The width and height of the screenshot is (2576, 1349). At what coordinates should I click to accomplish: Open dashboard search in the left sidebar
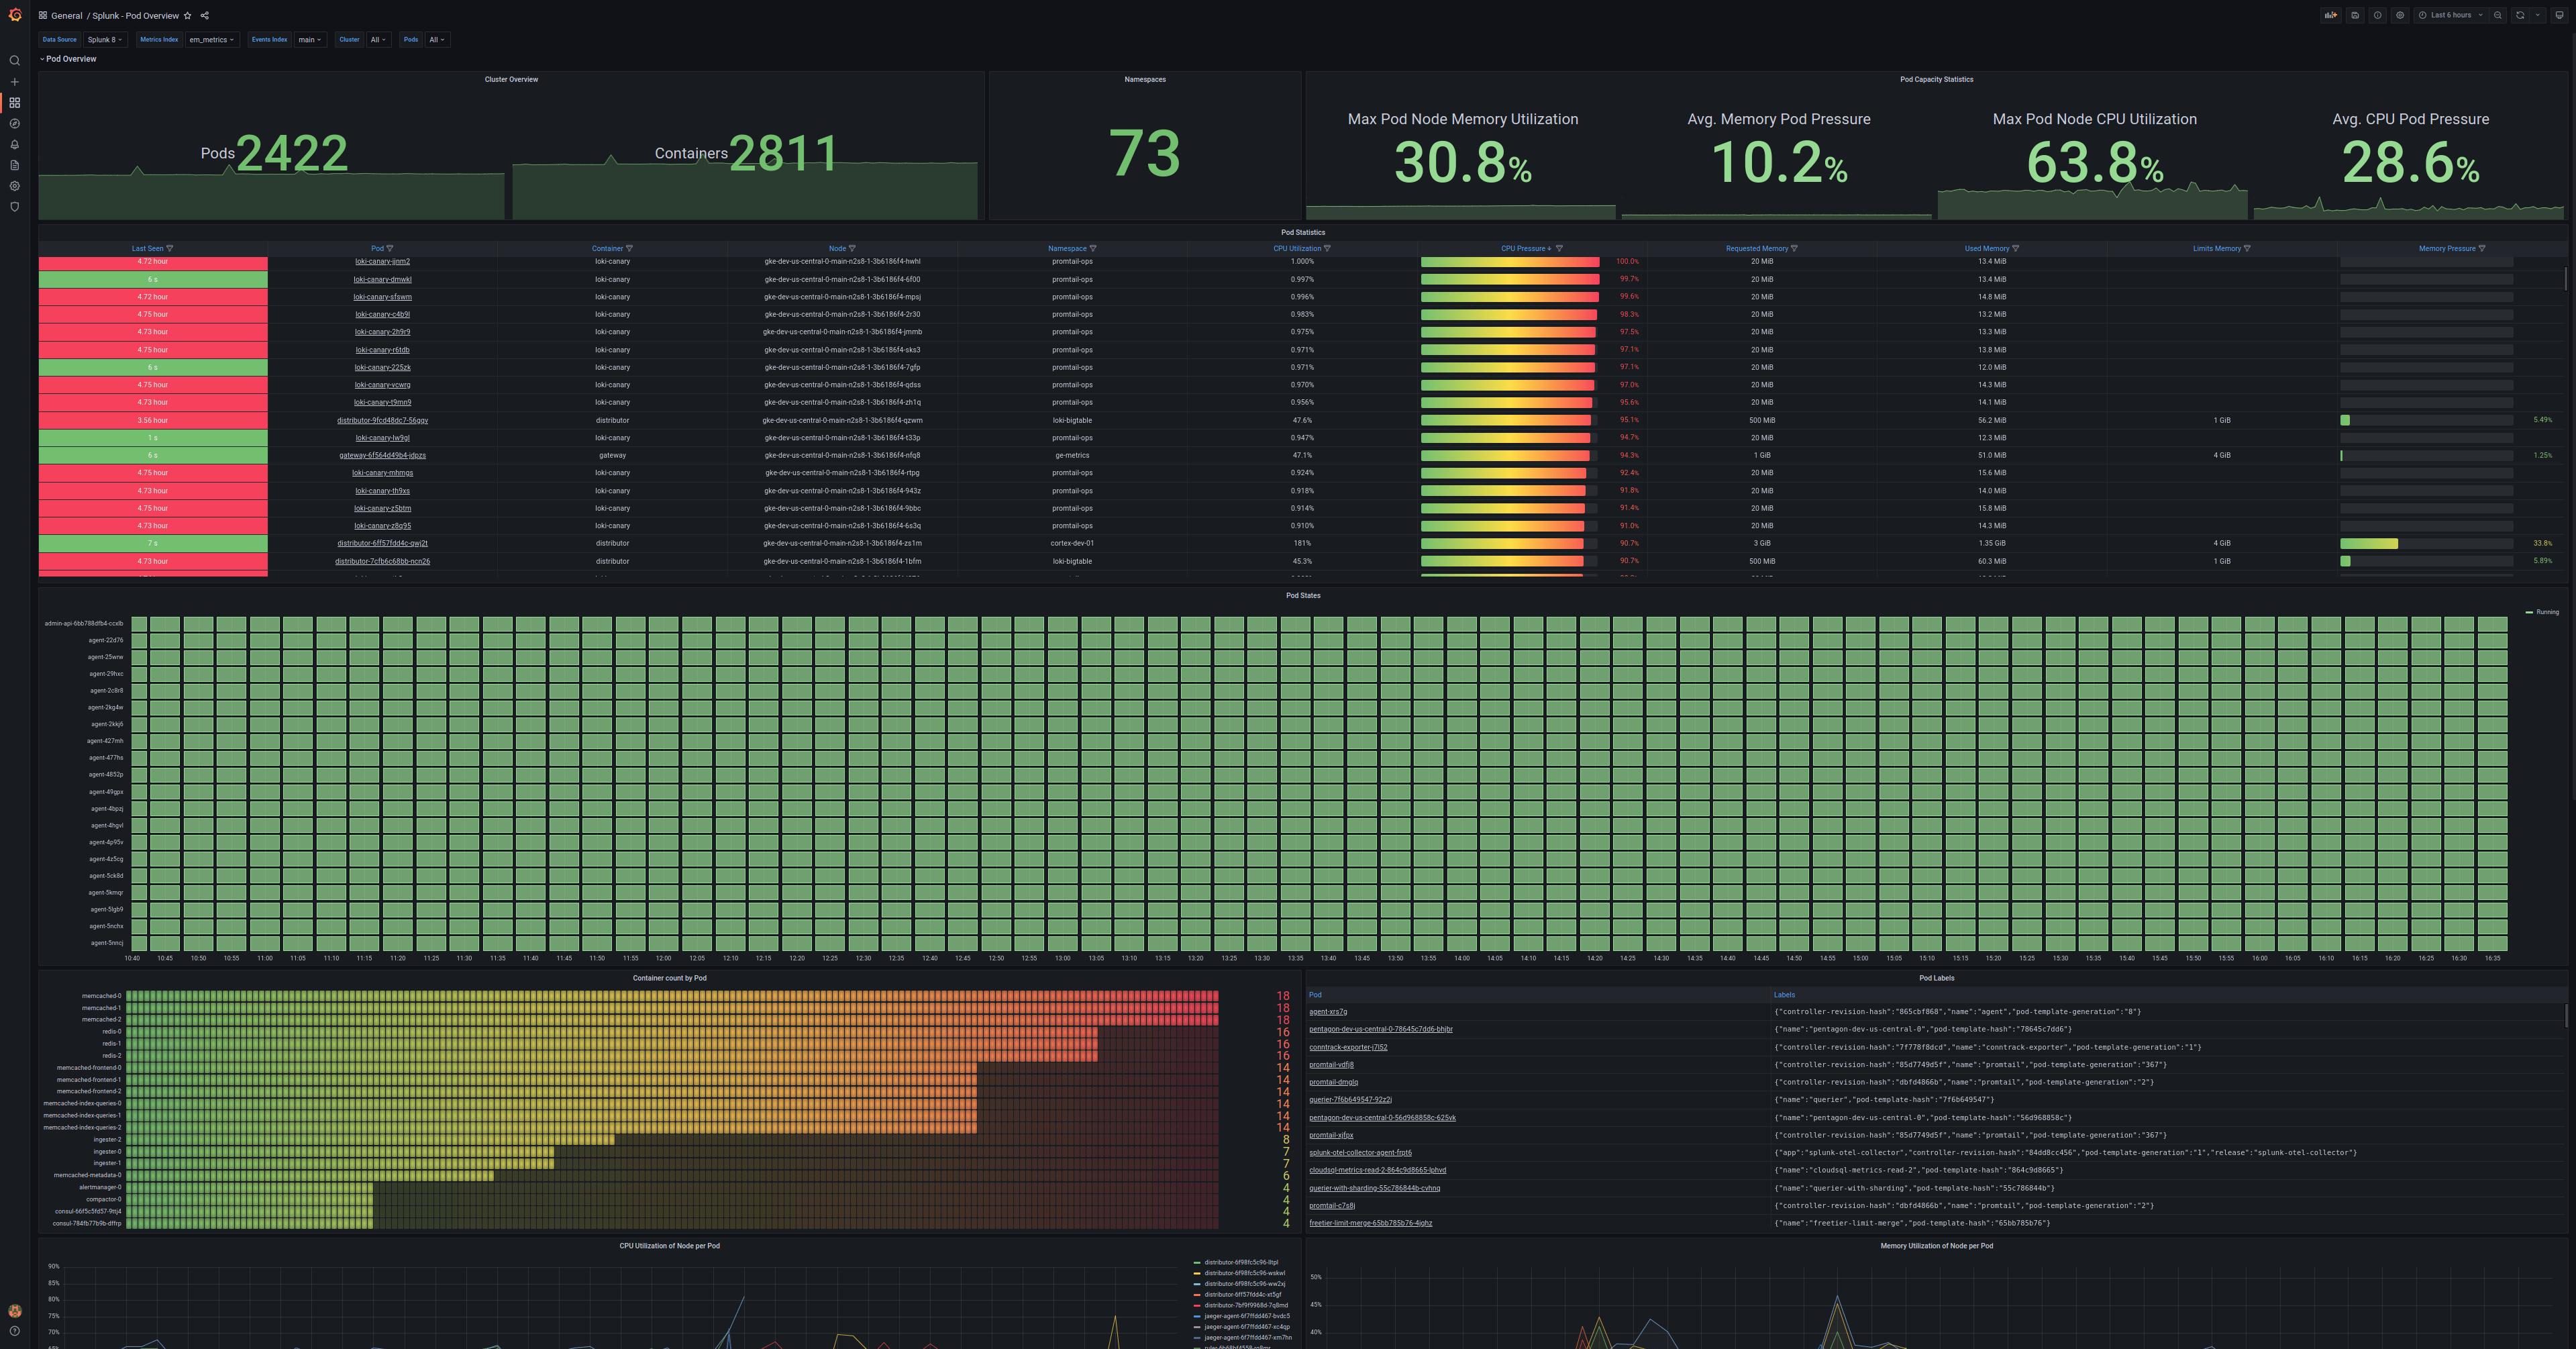tap(14, 60)
